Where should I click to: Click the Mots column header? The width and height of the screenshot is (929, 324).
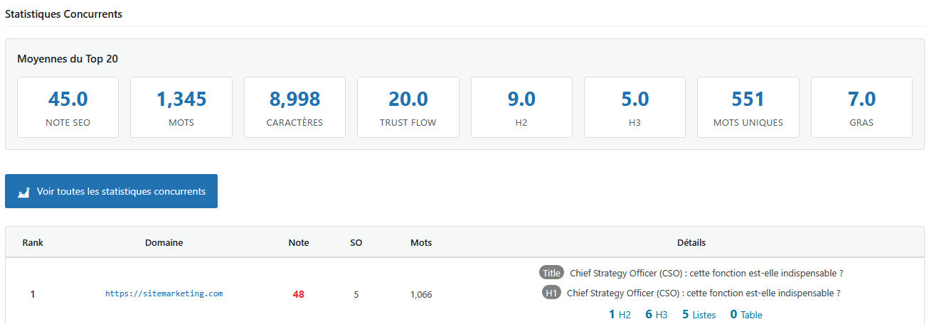[421, 242]
